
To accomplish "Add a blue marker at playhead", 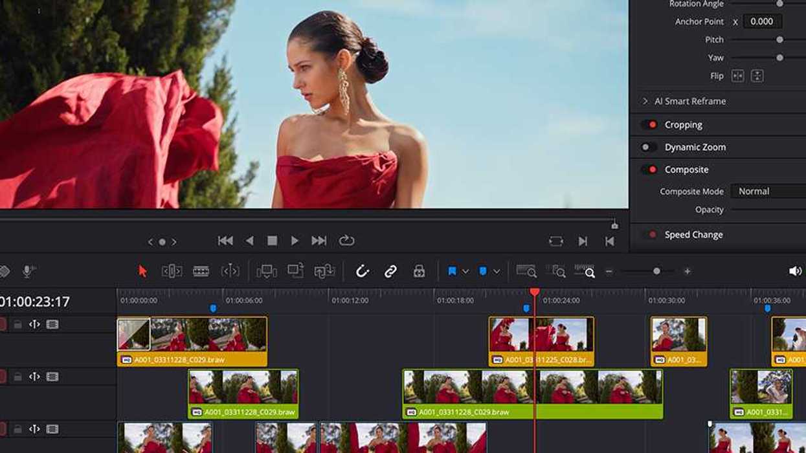I will (483, 271).
